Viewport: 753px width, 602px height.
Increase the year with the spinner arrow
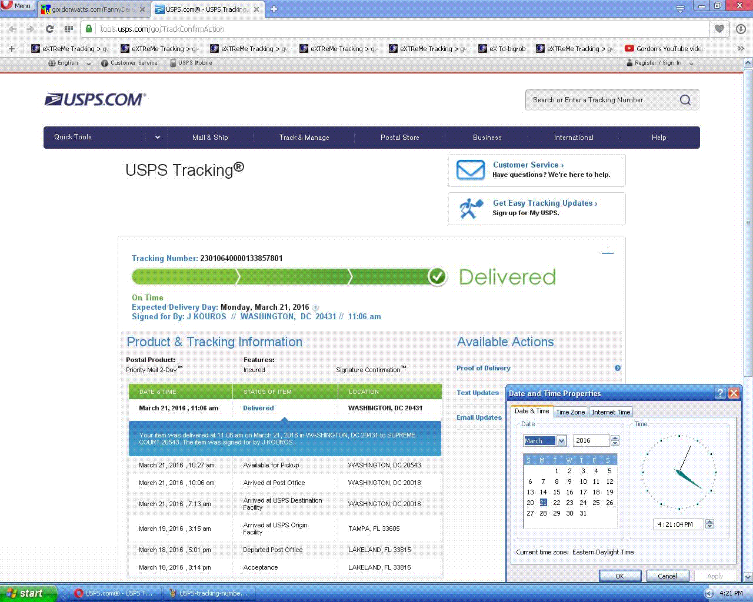(615, 438)
